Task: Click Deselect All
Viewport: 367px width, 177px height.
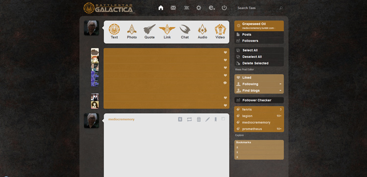Action: [x=259, y=57]
